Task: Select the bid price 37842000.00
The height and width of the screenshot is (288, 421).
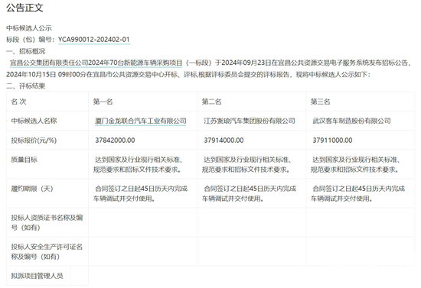Action: pos(115,141)
